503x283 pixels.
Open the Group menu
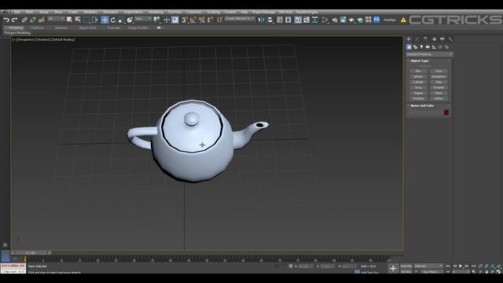tap(44, 13)
